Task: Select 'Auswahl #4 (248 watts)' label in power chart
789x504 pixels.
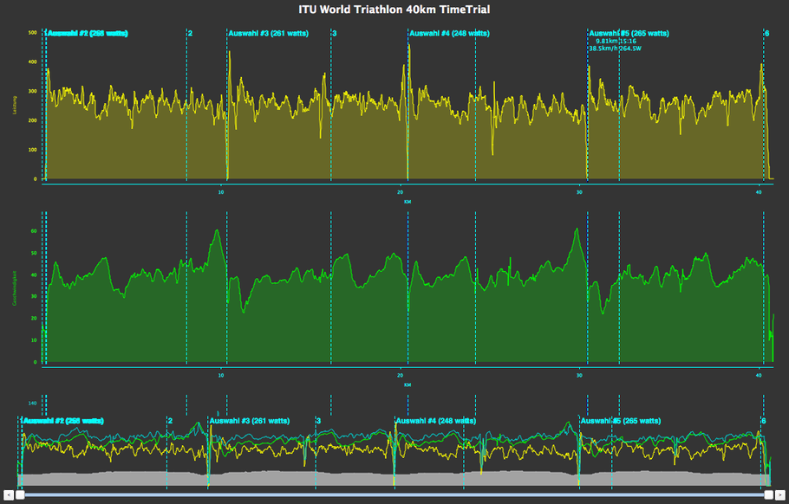Action: 449,34
